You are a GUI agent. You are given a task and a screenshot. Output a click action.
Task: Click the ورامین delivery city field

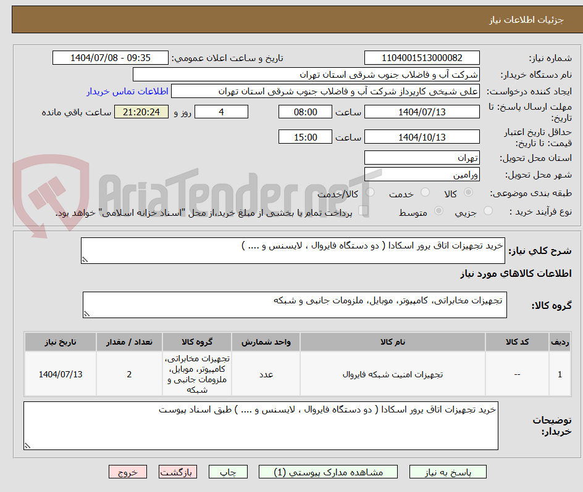[422, 174]
